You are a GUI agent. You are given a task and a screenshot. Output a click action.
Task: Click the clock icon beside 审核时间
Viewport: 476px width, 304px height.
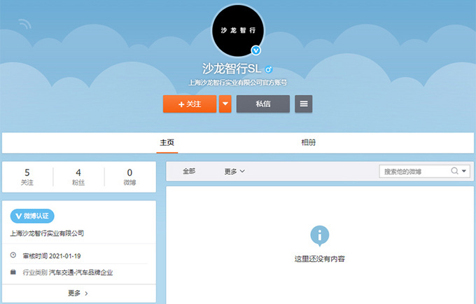coord(13,255)
